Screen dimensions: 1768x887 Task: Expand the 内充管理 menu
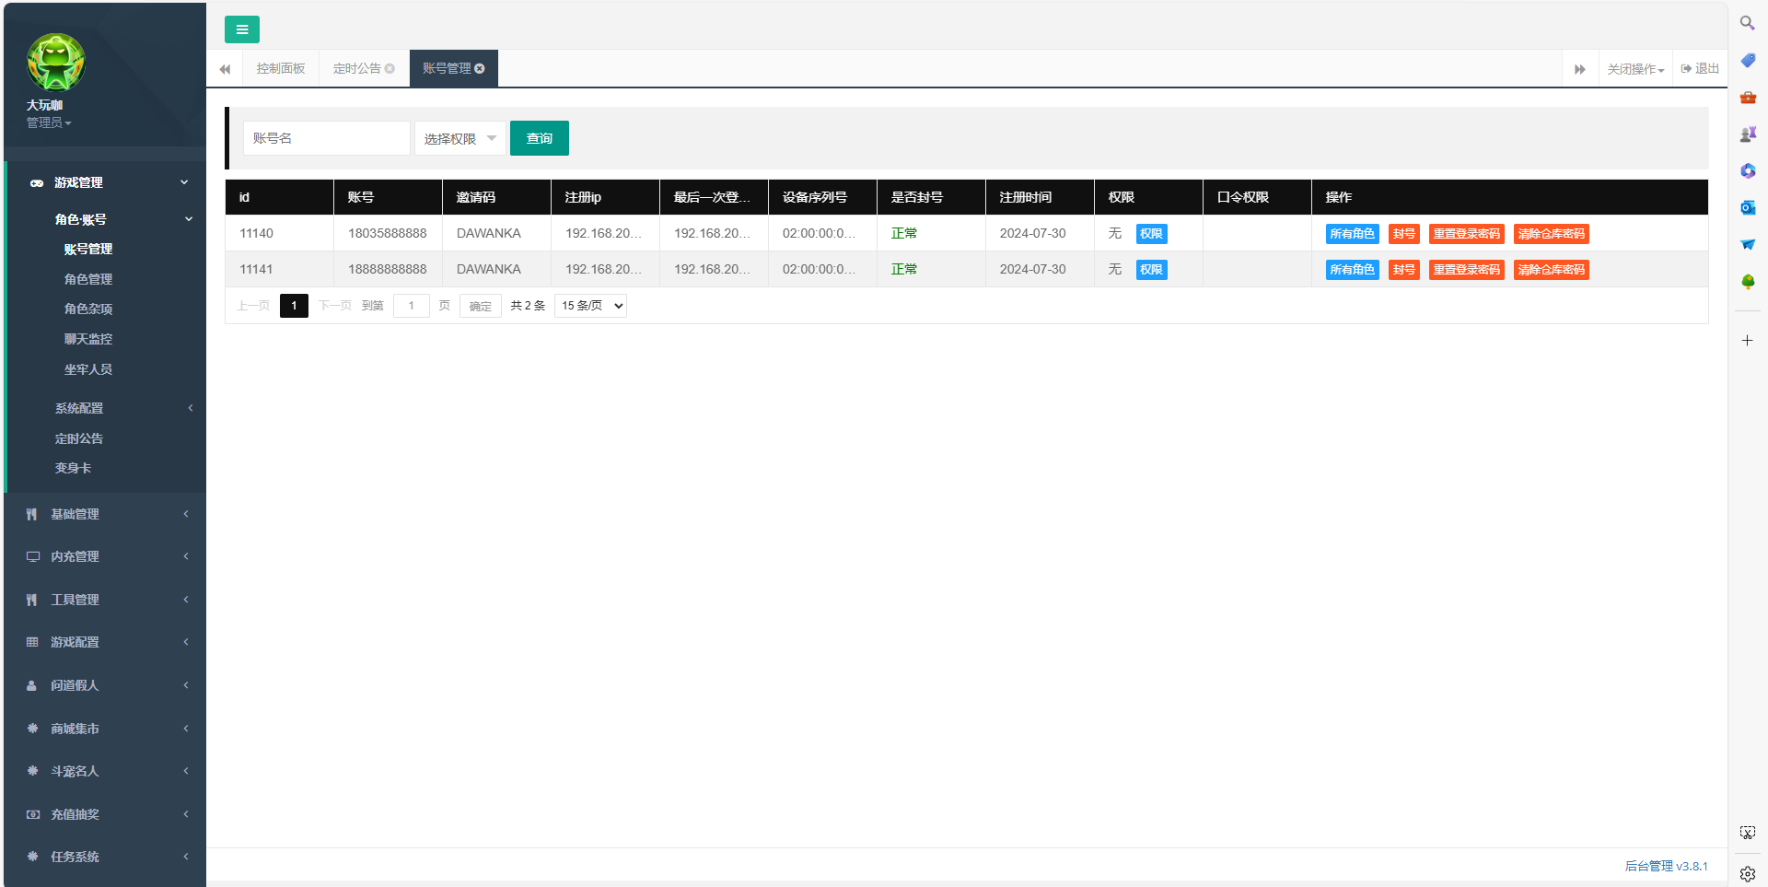(105, 556)
